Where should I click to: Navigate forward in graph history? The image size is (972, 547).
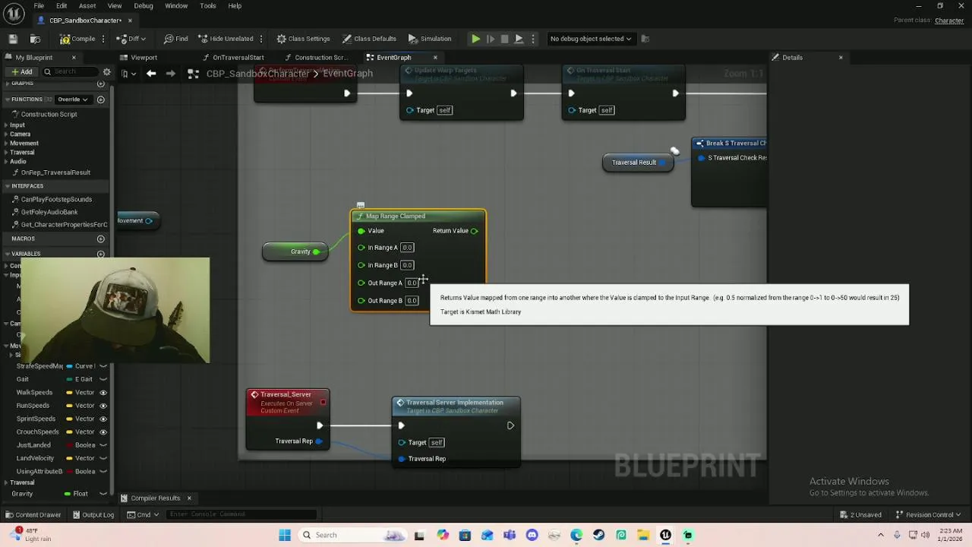click(x=171, y=74)
